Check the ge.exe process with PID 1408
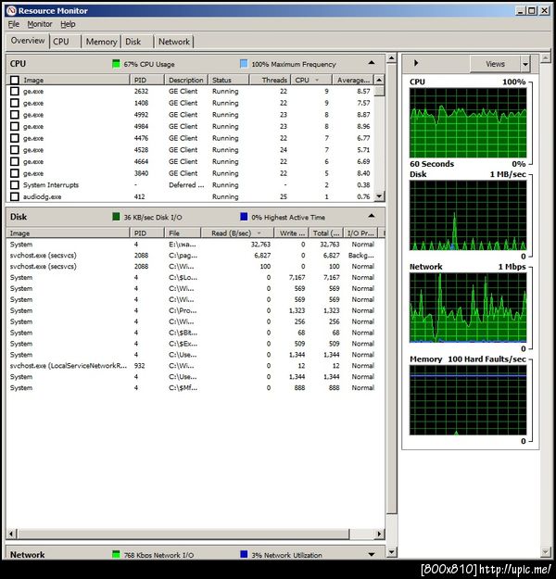 15,103
